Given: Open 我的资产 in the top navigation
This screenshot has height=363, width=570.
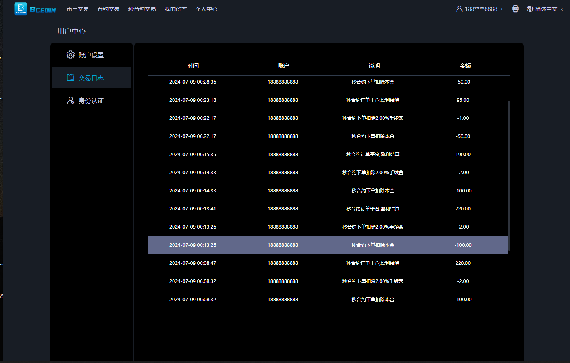Looking at the screenshot, I should click(x=175, y=9).
